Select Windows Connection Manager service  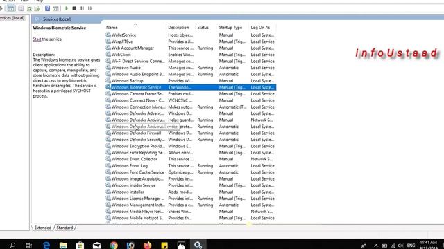pyautogui.click(x=191, y=107)
